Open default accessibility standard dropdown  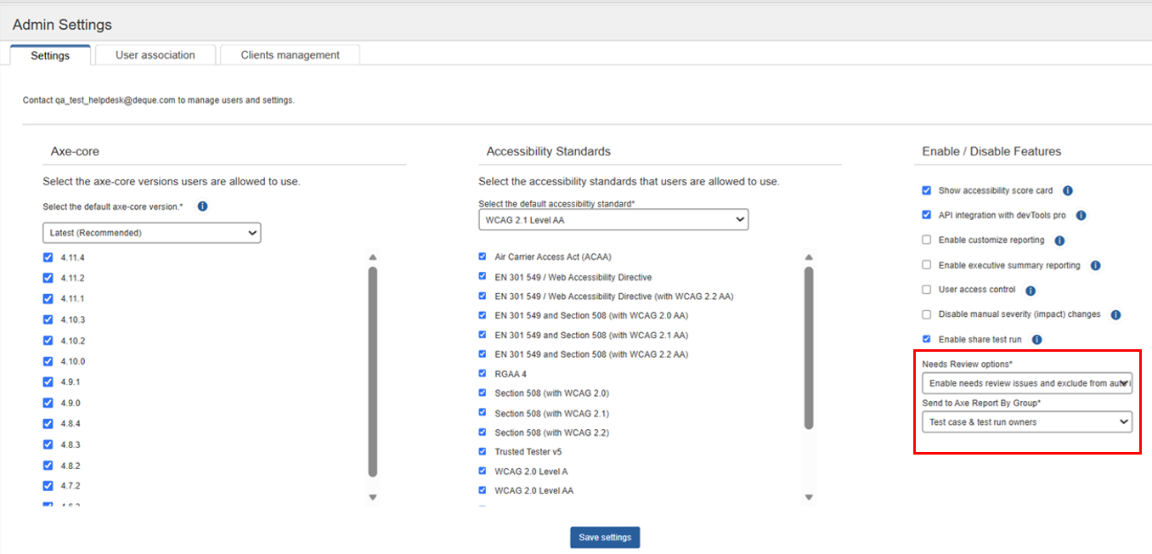(x=613, y=220)
